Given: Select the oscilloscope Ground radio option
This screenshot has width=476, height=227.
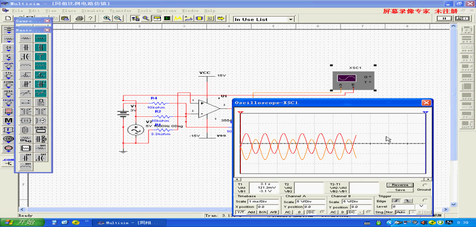Looking at the screenshot, I should [424, 185].
